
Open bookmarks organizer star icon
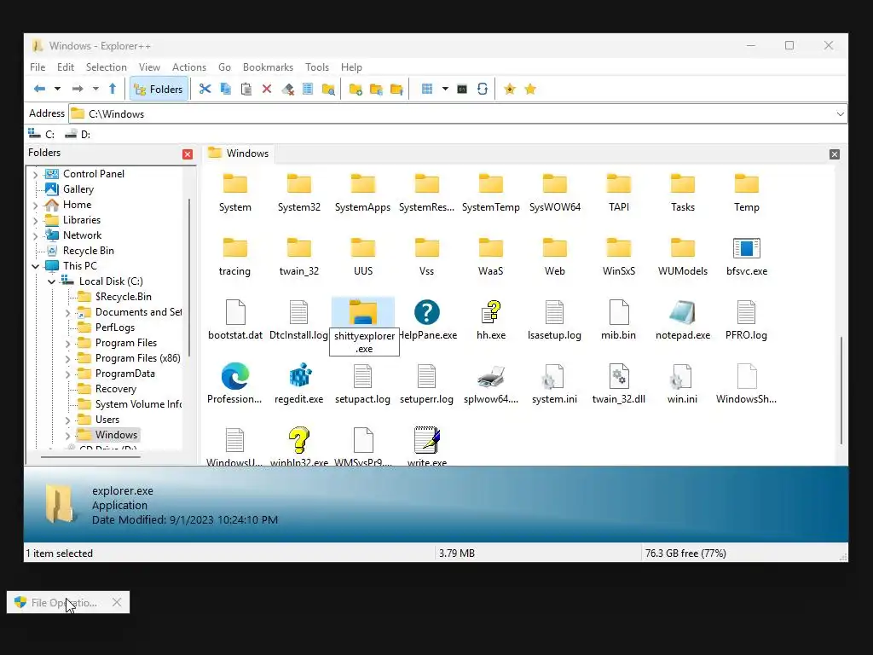point(530,89)
